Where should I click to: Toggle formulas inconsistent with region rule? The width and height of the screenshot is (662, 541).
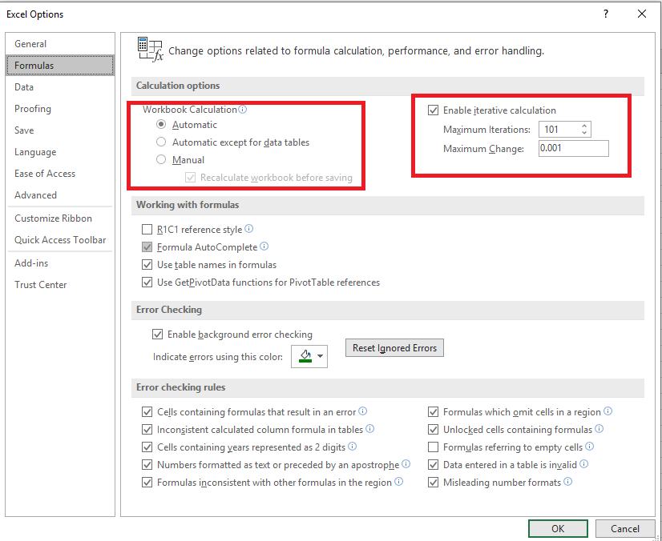pos(147,483)
